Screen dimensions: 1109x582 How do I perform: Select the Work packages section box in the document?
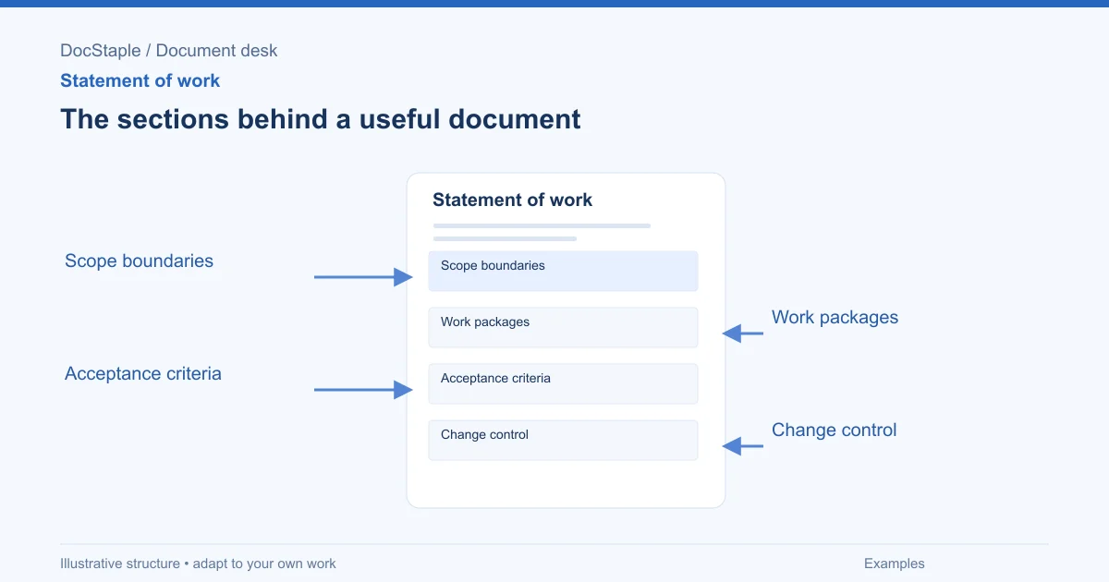(563, 327)
